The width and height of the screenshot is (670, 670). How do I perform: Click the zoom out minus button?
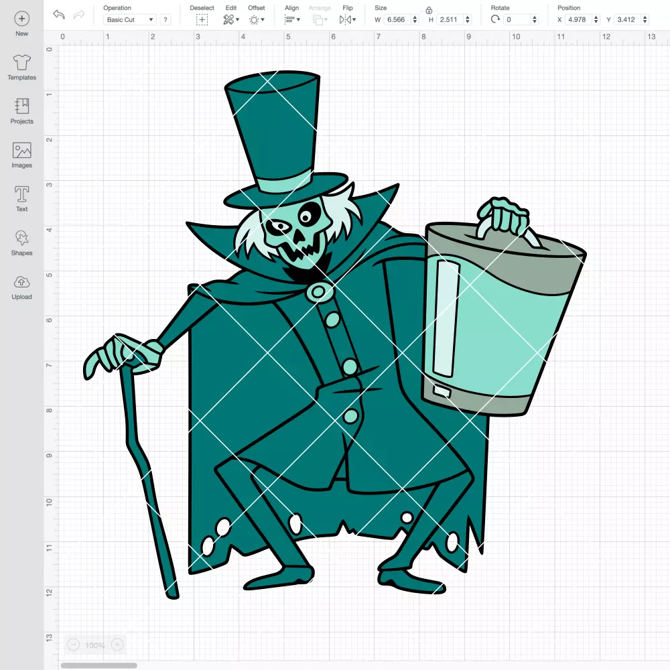point(73,645)
